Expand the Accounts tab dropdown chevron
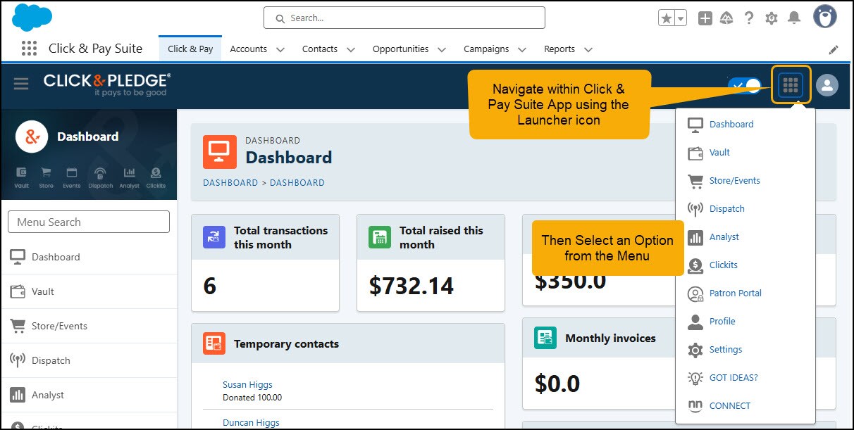 tap(280, 49)
